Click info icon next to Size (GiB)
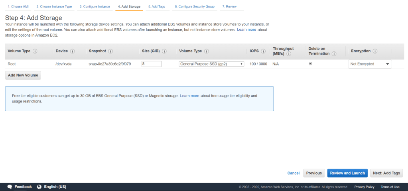408x191 pixels. [x=164, y=51]
